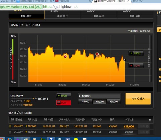Click the ¥10000 investment amount field
The width and height of the screenshot is (161, 140).
point(100,96)
